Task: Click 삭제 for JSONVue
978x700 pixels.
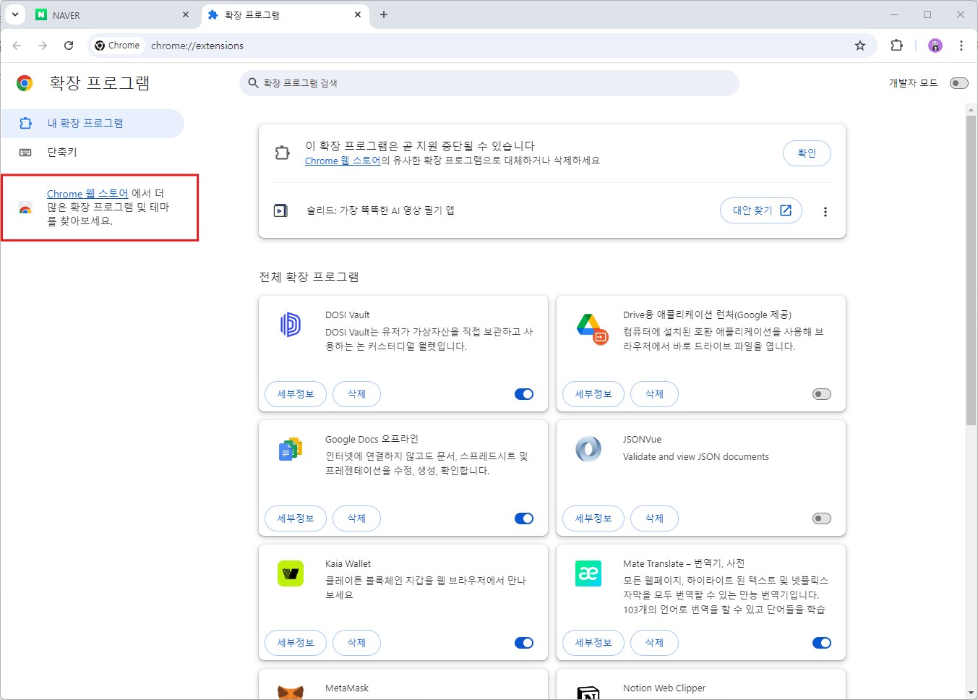Action: click(x=654, y=518)
